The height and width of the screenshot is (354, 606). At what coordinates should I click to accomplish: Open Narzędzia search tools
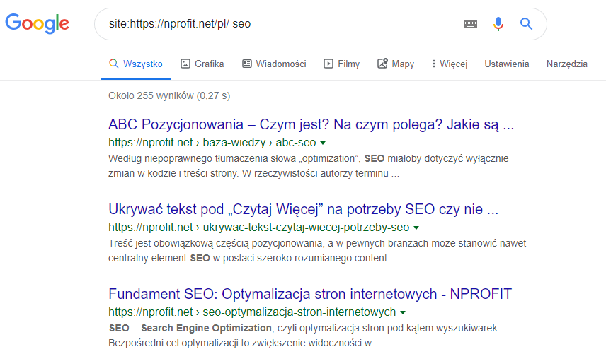pyautogui.click(x=566, y=64)
